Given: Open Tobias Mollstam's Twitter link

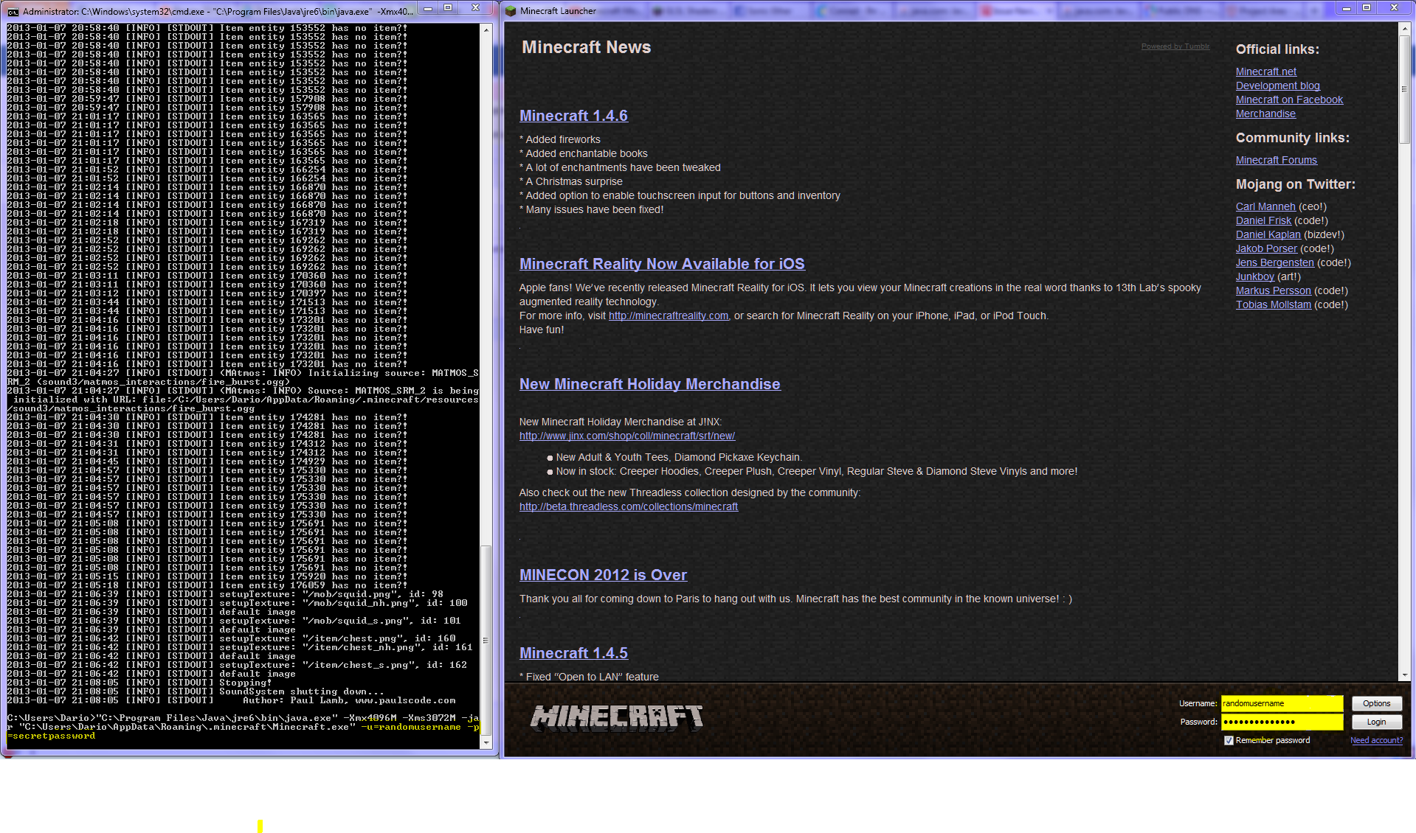Looking at the screenshot, I should click(1274, 304).
